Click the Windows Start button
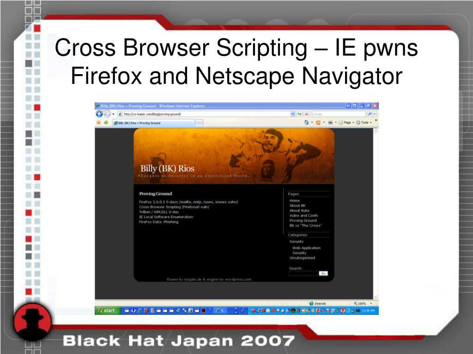473x354 pixels. 107,311
